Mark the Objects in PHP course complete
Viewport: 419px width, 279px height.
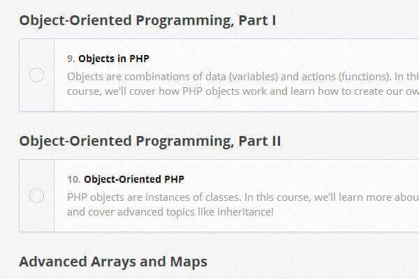[36, 75]
